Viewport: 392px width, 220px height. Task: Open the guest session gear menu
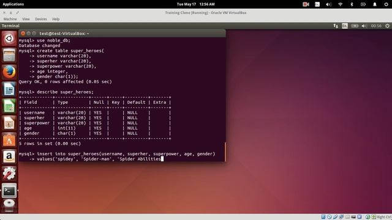[387, 26]
